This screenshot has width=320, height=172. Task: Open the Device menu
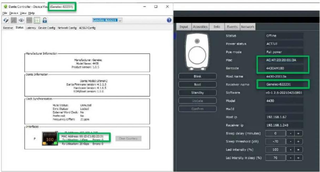(14, 13)
